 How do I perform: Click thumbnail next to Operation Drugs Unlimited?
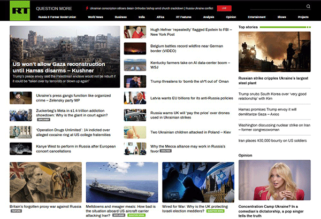tap(21, 132)
